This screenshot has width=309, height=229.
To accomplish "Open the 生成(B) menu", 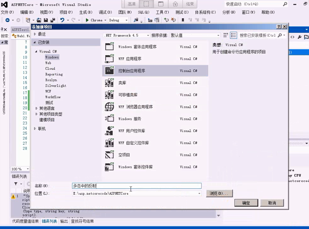I will coord(86,12).
